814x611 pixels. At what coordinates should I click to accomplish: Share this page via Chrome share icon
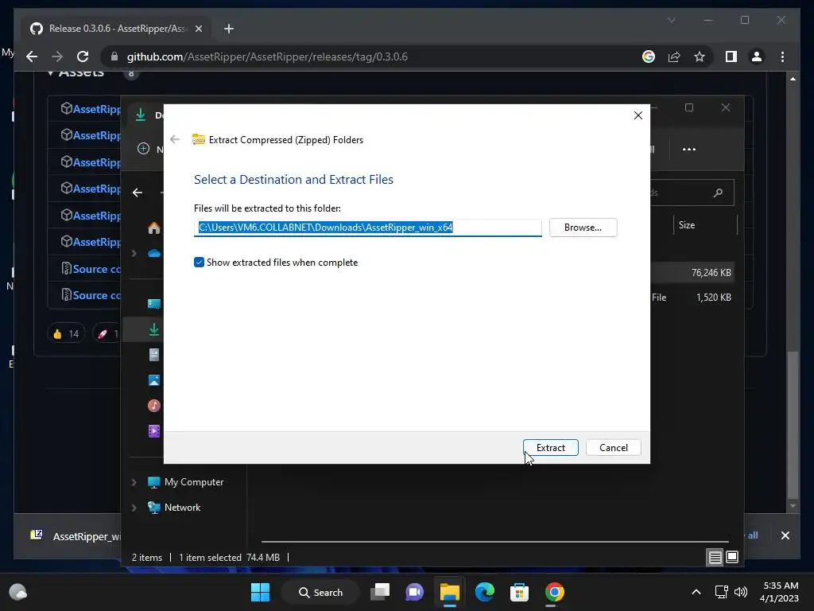pyautogui.click(x=674, y=56)
